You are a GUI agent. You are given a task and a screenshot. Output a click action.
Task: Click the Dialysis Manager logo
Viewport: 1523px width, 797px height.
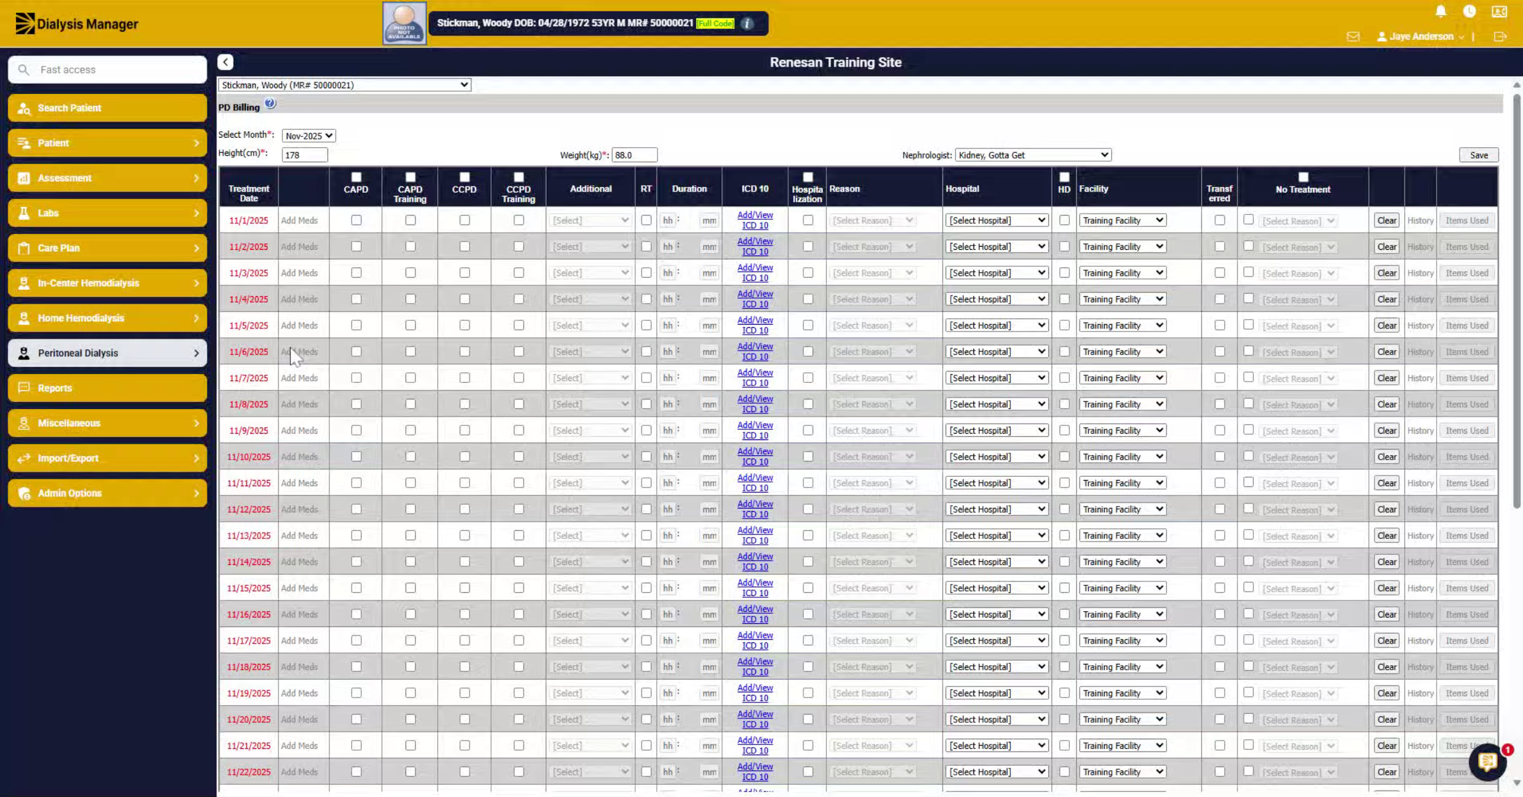coord(76,24)
